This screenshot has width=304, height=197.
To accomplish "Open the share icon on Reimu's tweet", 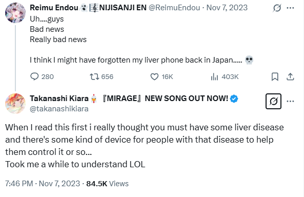I will (290, 76).
